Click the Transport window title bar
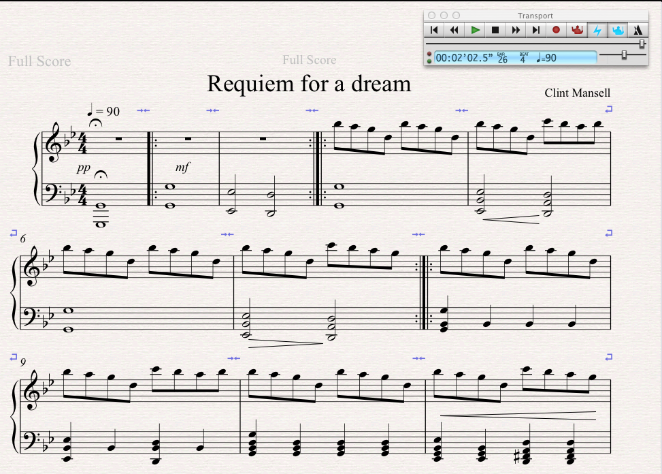Image resolution: width=662 pixels, height=474 pixels. 535,16
